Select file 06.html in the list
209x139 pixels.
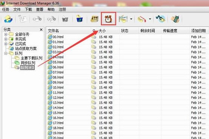pyautogui.click(x=58, y=67)
